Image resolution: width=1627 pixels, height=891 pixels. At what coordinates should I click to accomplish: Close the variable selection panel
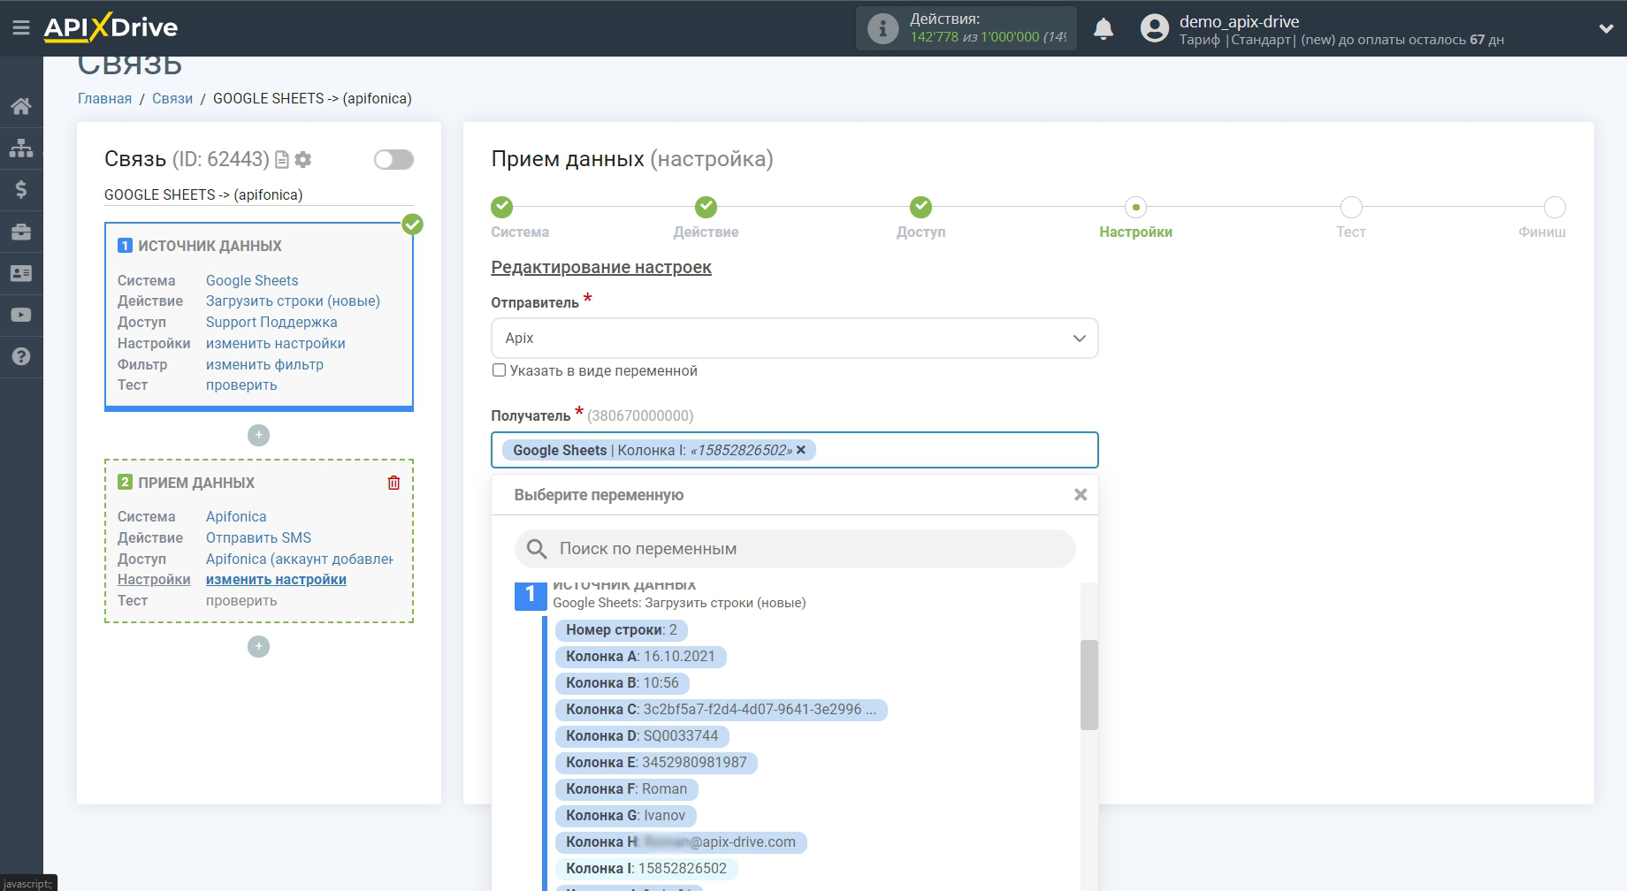(1080, 495)
